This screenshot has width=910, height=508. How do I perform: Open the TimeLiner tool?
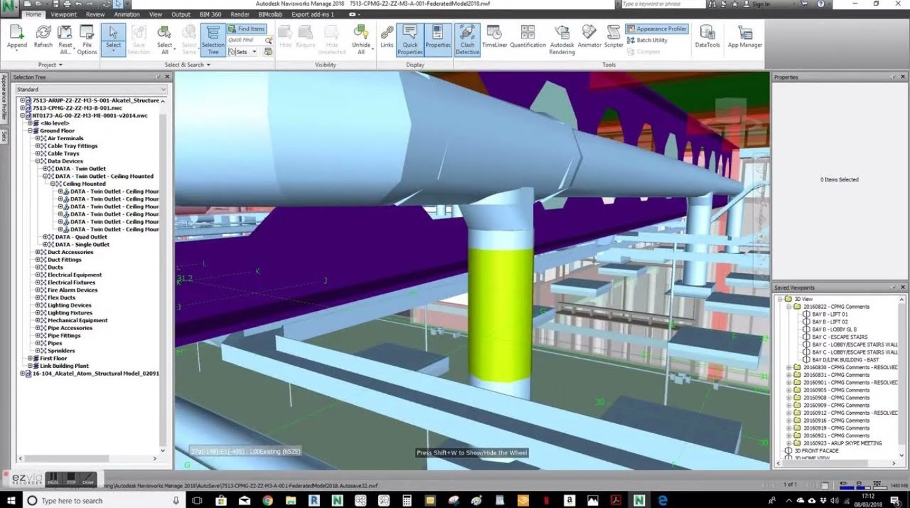pos(494,38)
